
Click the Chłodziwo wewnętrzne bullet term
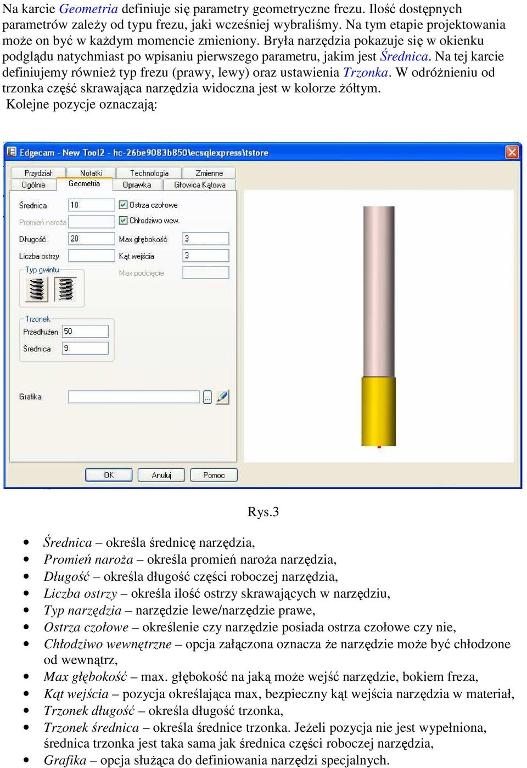pyautogui.click(x=108, y=644)
